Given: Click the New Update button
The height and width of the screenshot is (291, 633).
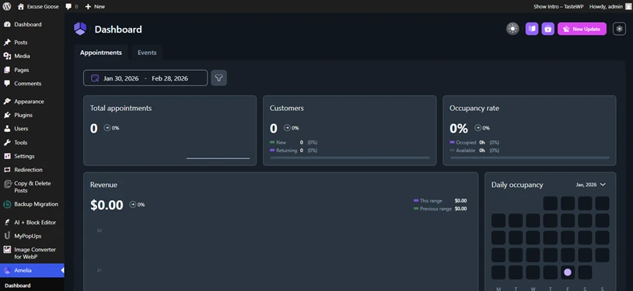Looking at the screenshot, I should pos(582,29).
